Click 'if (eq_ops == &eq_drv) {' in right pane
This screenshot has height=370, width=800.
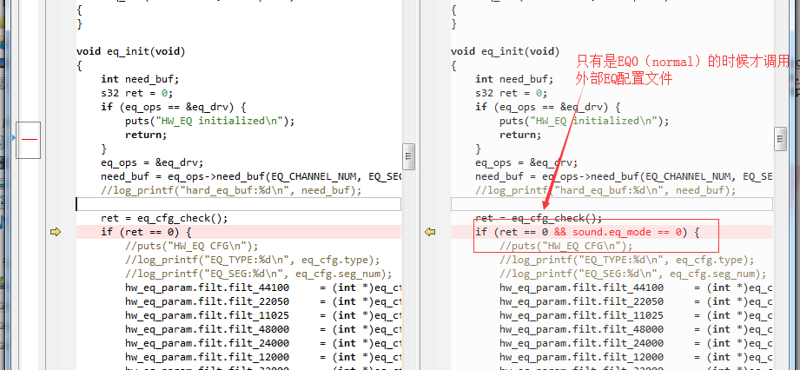click(548, 107)
